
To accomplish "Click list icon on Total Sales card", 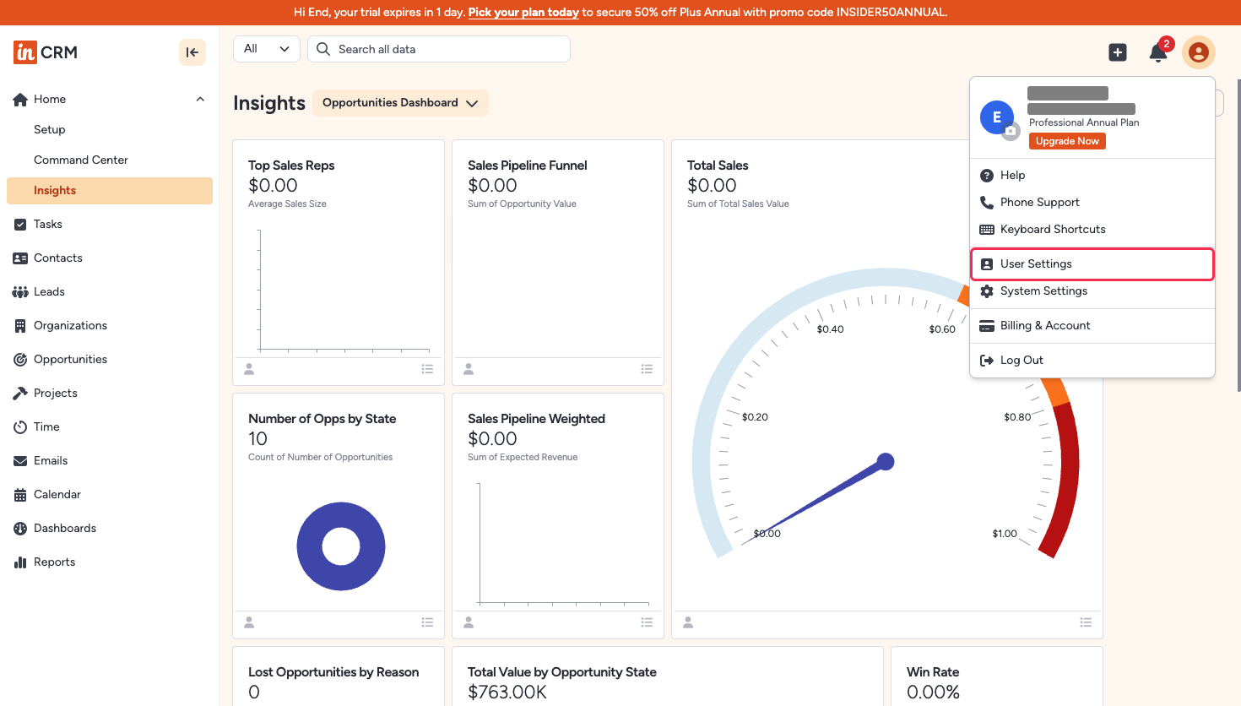I will click(x=1086, y=622).
